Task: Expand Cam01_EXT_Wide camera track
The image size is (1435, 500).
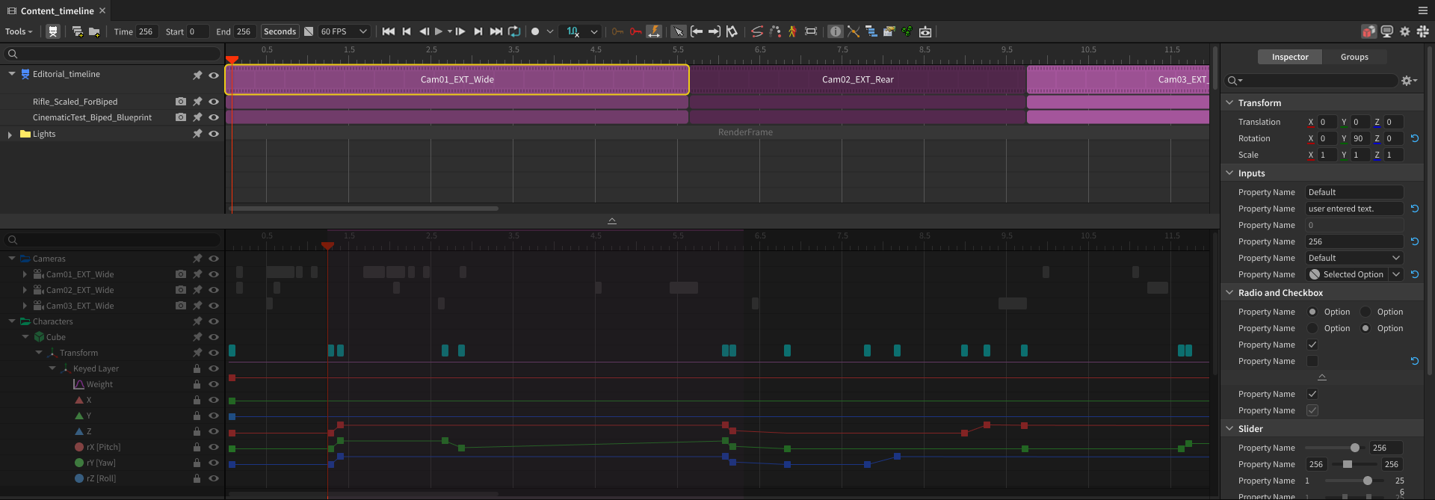Action: [25, 274]
